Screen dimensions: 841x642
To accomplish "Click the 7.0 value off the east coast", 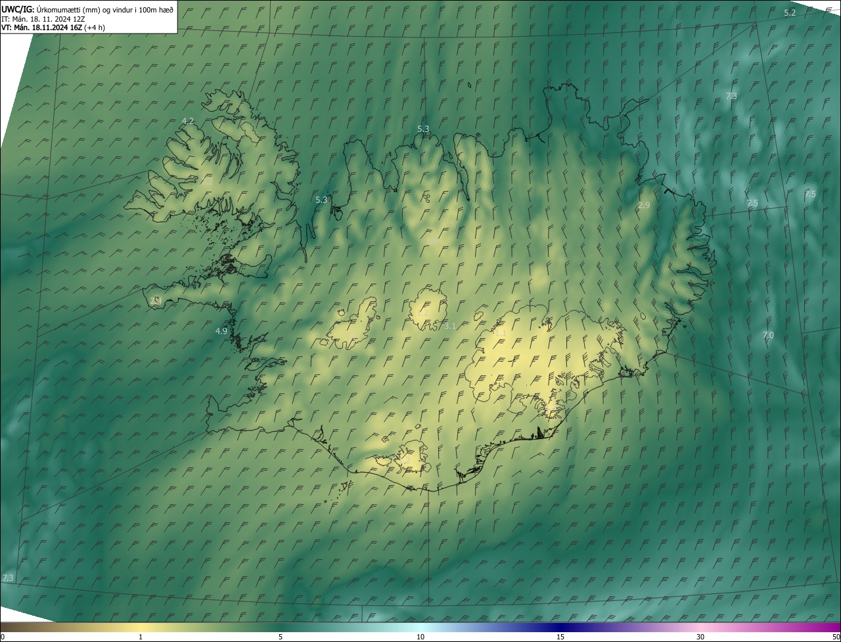I will [x=768, y=335].
